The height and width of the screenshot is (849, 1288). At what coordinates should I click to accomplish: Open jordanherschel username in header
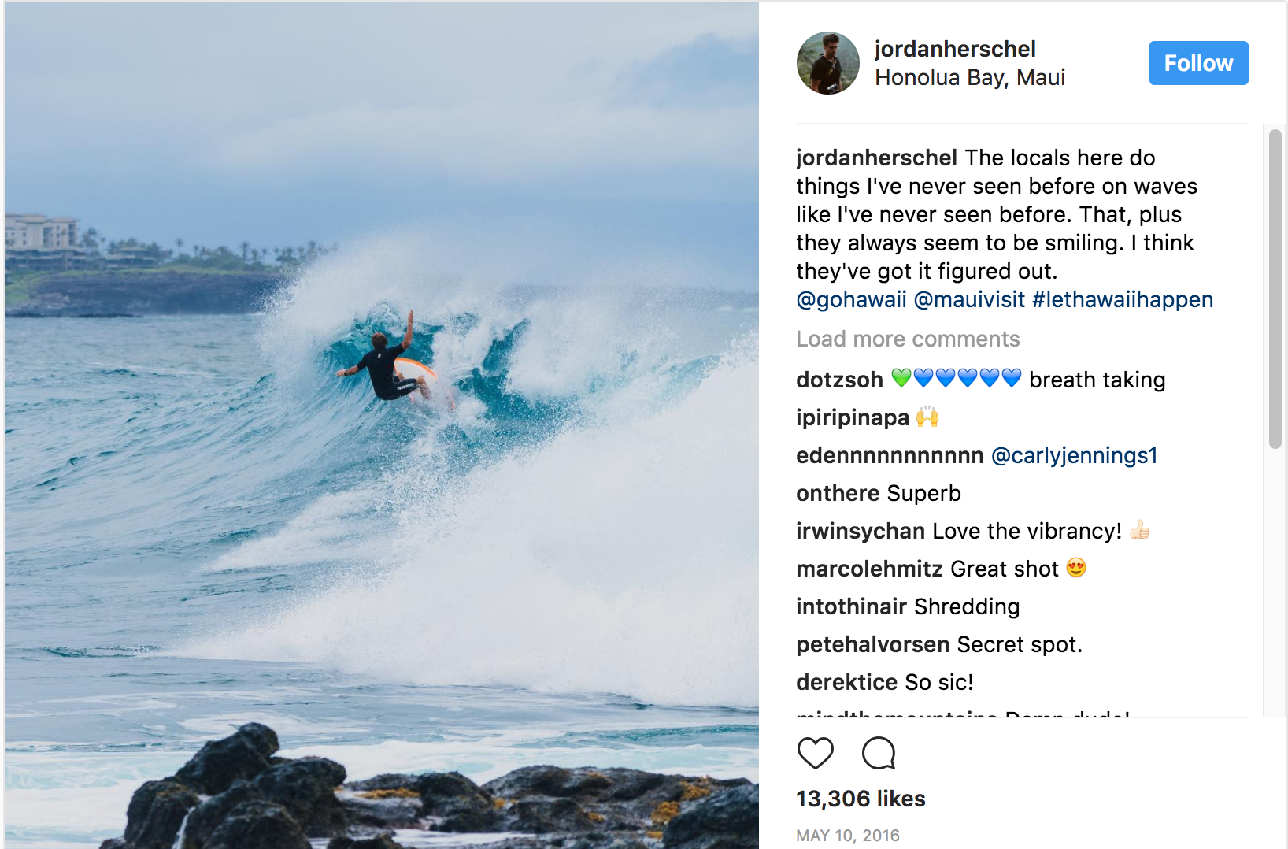click(x=955, y=49)
